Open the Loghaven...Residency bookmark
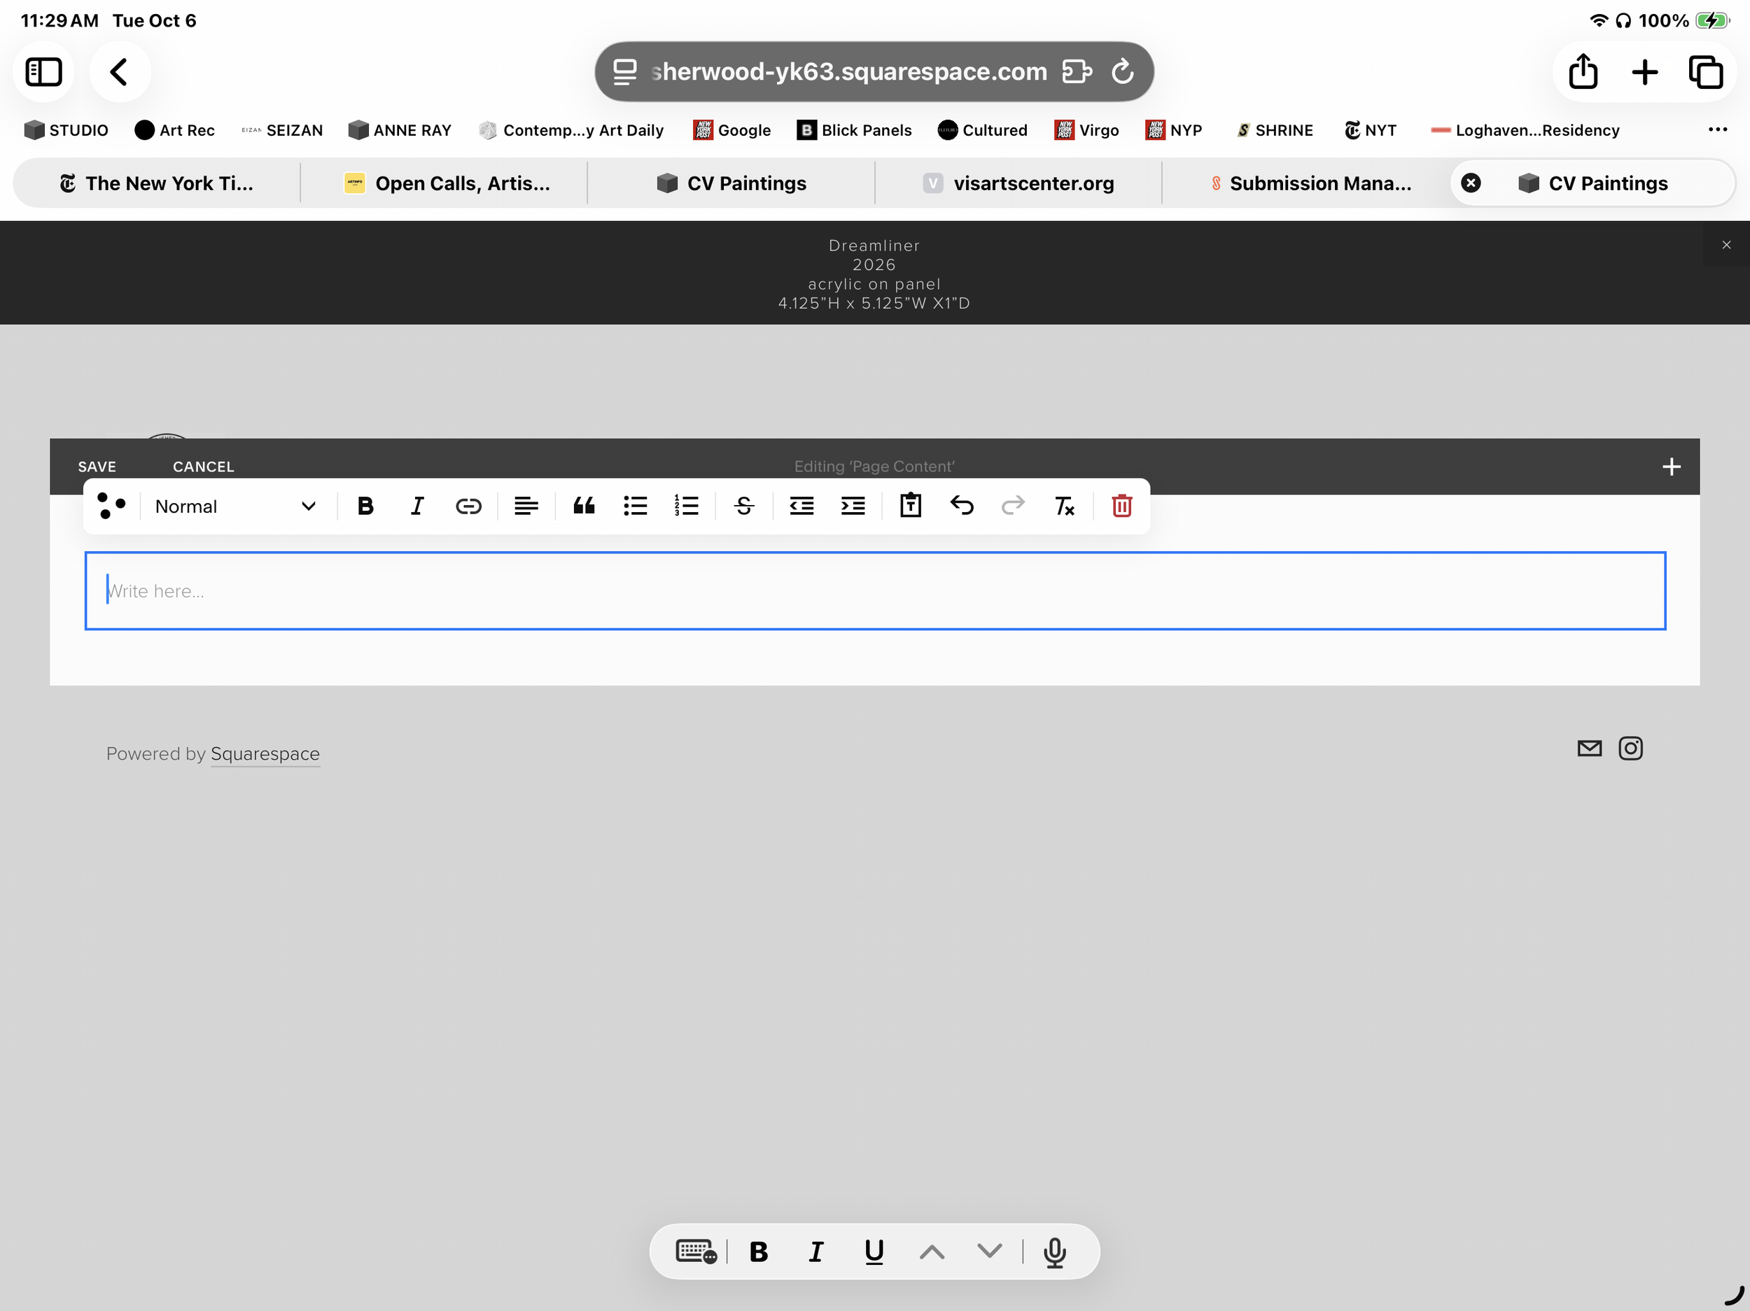The height and width of the screenshot is (1311, 1750). point(1525,130)
